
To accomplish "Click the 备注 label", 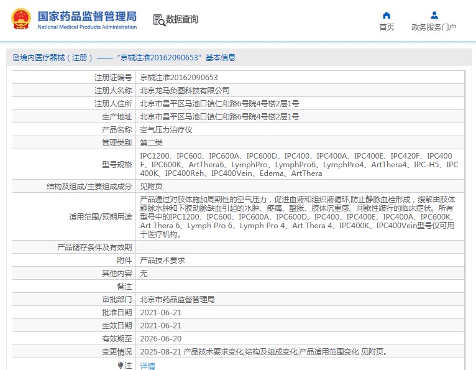I will pos(124,287).
